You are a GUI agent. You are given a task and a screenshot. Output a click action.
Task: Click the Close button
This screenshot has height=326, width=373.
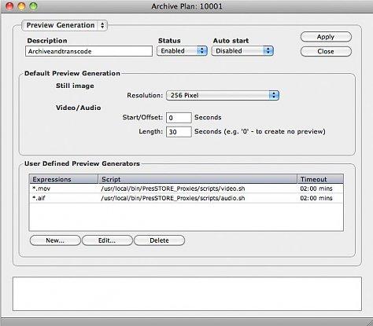(326, 51)
